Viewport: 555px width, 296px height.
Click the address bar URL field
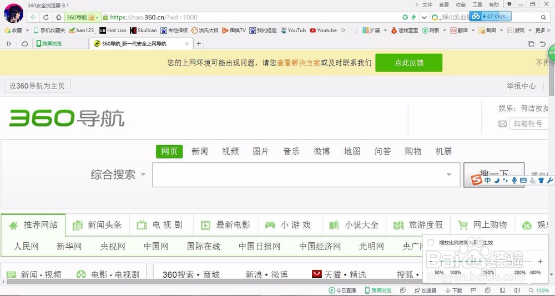[251, 17]
